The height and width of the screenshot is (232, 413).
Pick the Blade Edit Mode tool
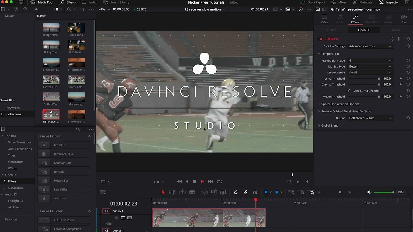192,192
